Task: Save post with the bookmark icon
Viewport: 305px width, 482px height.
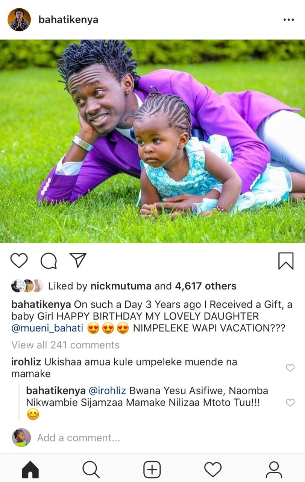Action: pyautogui.click(x=286, y=261)
